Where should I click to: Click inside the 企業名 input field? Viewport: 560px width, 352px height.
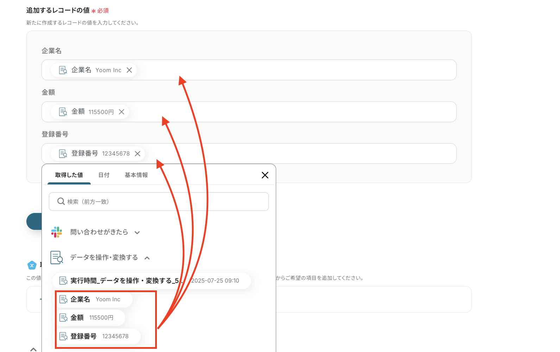click(x=281, y=70)
